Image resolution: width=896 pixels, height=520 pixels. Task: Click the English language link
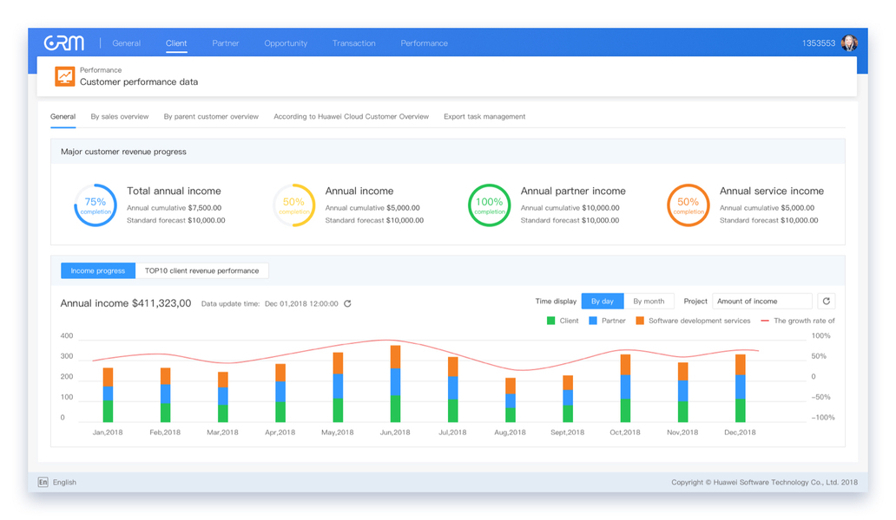point(64,482)
